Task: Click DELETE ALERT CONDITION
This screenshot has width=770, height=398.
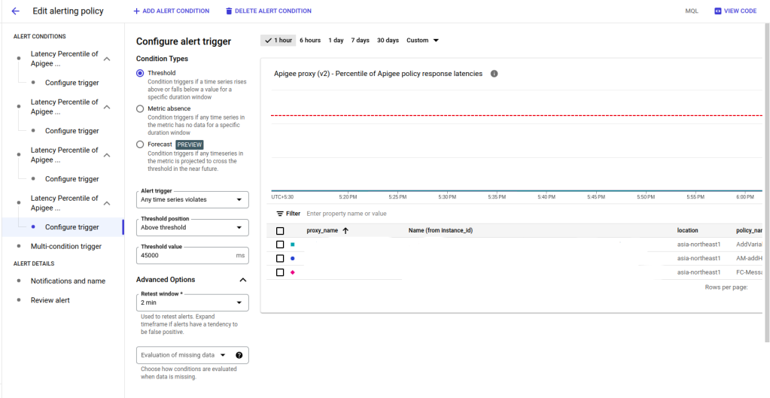Action: (268, 11)
